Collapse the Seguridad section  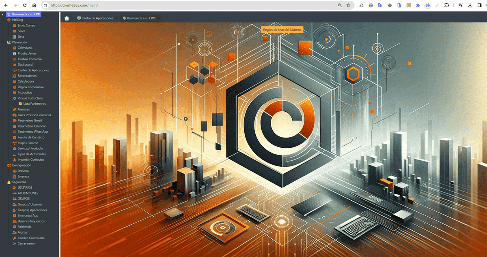pos(4,182)
